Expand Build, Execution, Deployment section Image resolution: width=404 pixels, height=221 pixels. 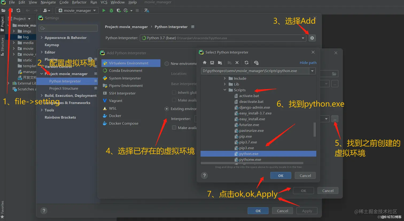coord(42,95)
